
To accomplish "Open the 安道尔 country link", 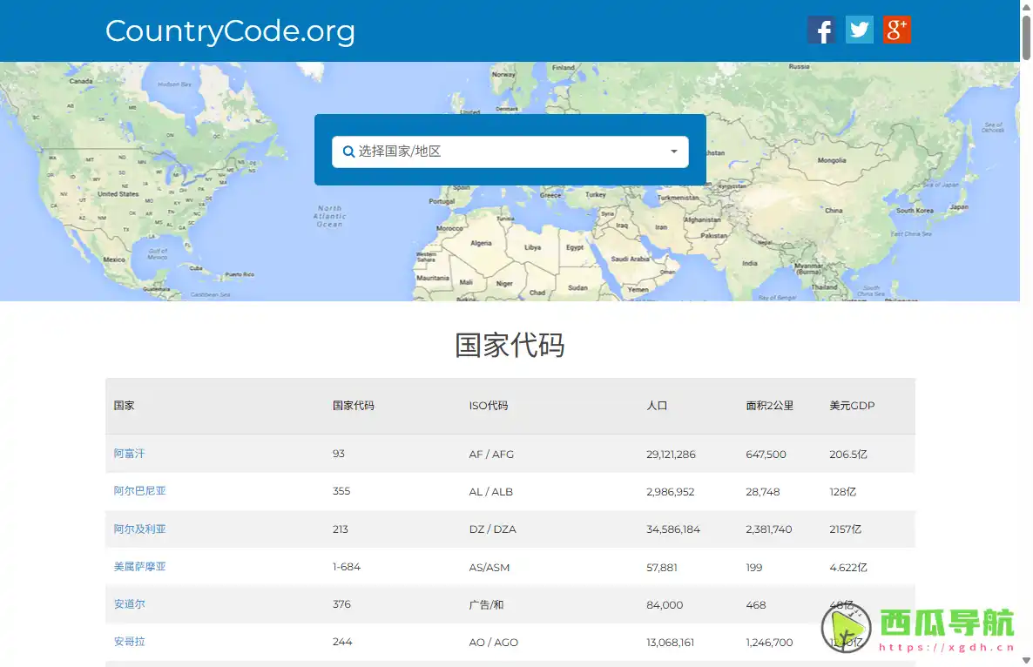I will [x=129, y=604].
